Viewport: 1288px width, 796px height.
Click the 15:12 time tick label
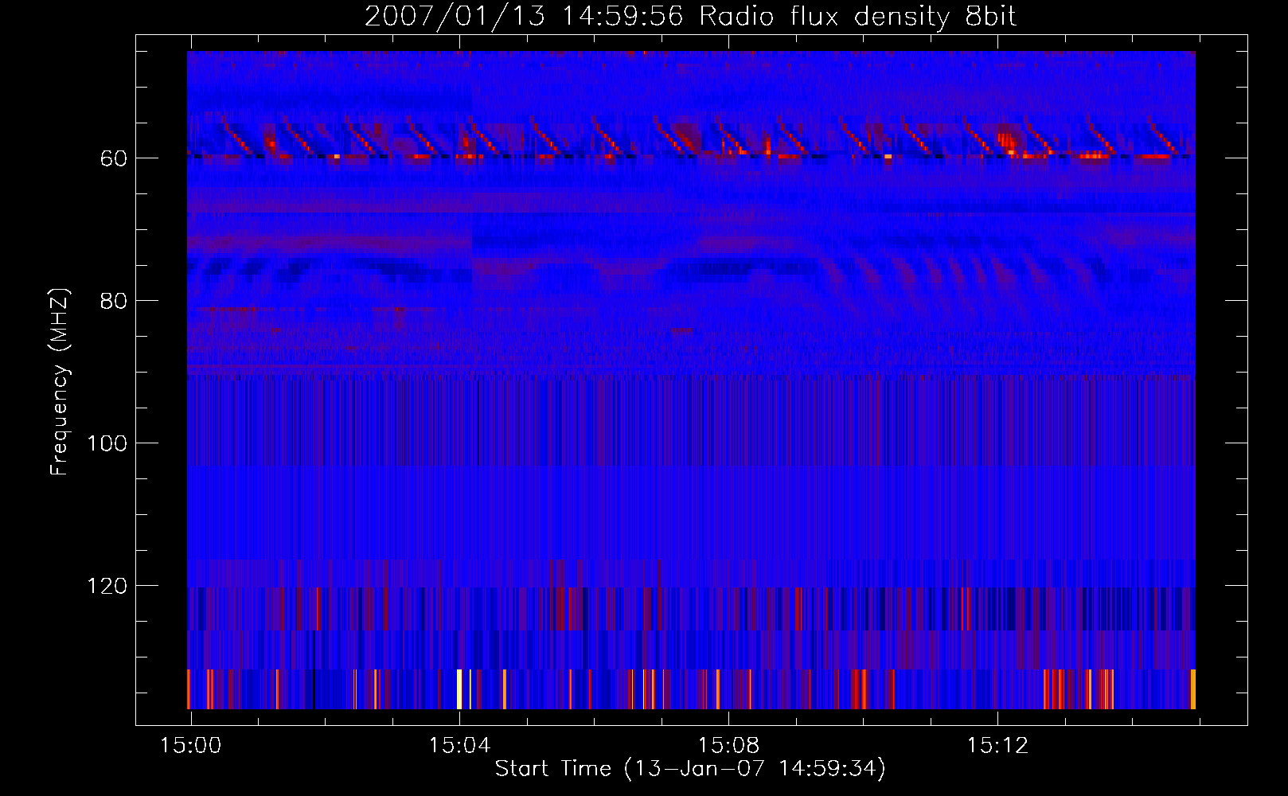click(x=997, y=746)
